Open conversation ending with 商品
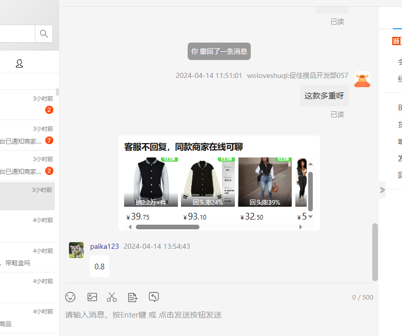The image size is (402, 336). 28,318
